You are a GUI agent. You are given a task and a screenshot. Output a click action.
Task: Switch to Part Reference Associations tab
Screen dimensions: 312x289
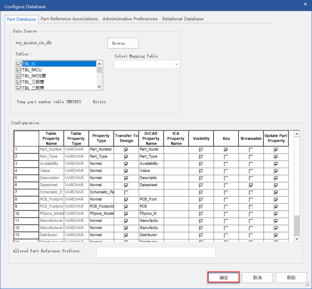click(x=69, y=19)
